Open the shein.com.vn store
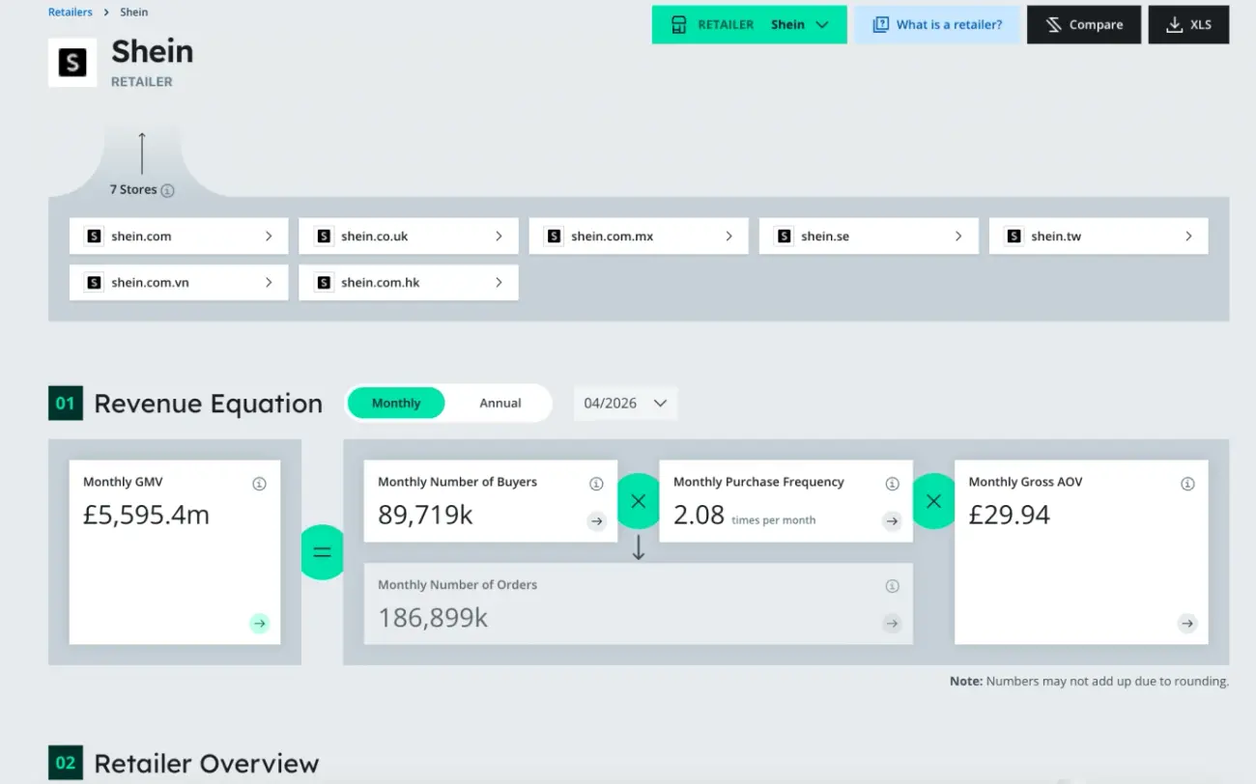This screenshot has width=1256, height=784. 179,283
